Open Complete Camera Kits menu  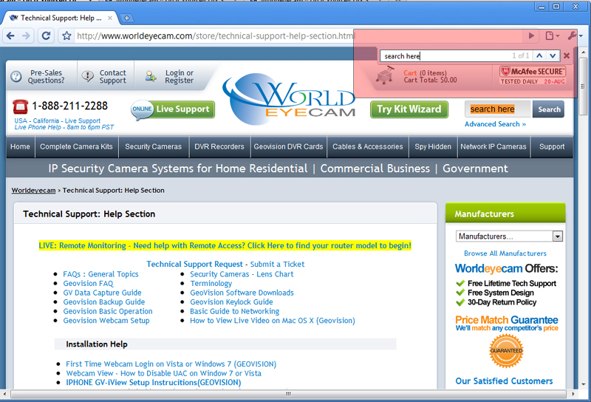77,147
